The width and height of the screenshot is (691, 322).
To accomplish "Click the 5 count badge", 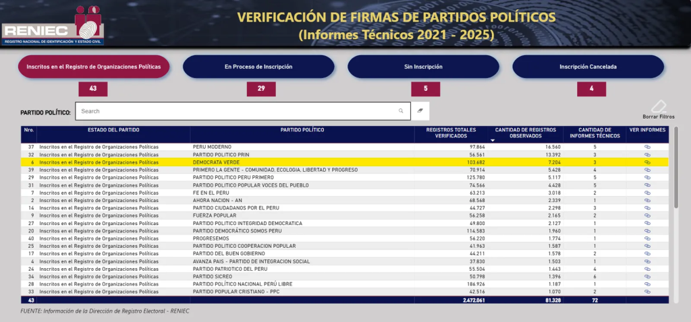I will tap(426, 89).
